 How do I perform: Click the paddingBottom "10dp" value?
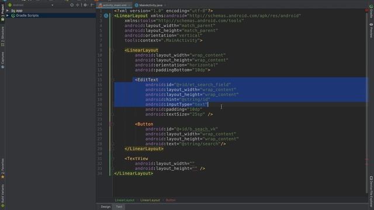point(200,70)
